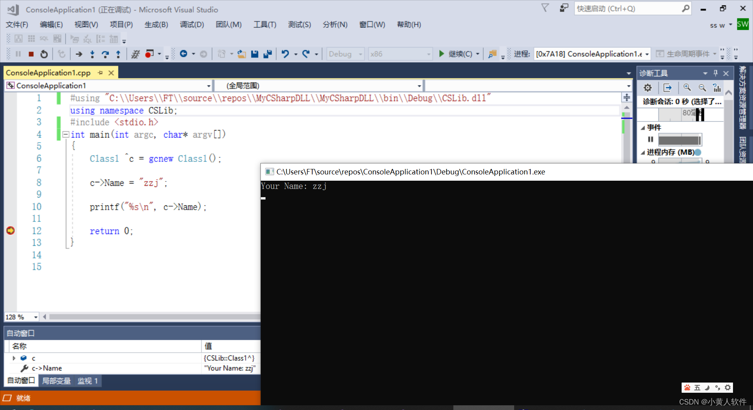Image resolution: width=753 pixels, height=410 pixels.
Task: Open the breakpoints window icon
Action: click(x=149, y=54)
